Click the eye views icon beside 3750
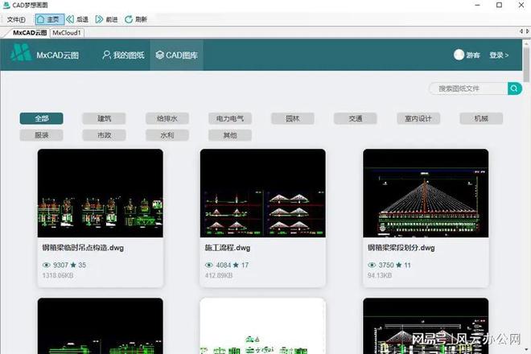Screen dimensions: 531x354 [372, 265]
